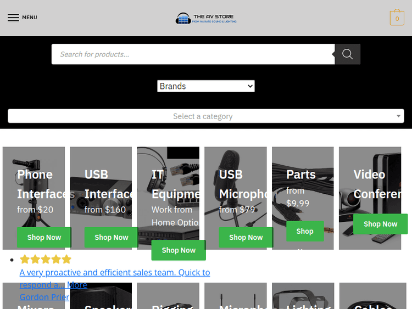Shop Now for USB Interfaces
The width and height of the screenshot is (412, 309).
click(111, 237)
